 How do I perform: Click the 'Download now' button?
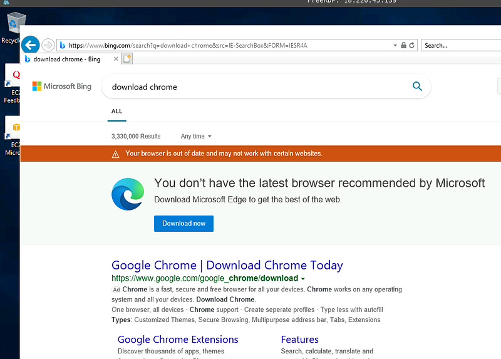click(183, 224)
